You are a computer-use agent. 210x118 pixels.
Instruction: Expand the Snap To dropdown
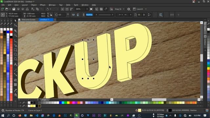123,9
